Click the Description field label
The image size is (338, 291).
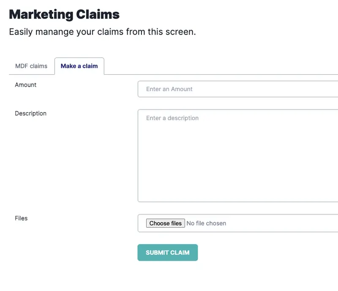click(x=30, y=113)
